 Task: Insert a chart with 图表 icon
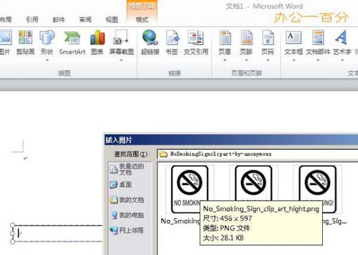coord(97,42)
